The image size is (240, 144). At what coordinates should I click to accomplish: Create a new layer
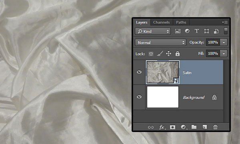205,127
